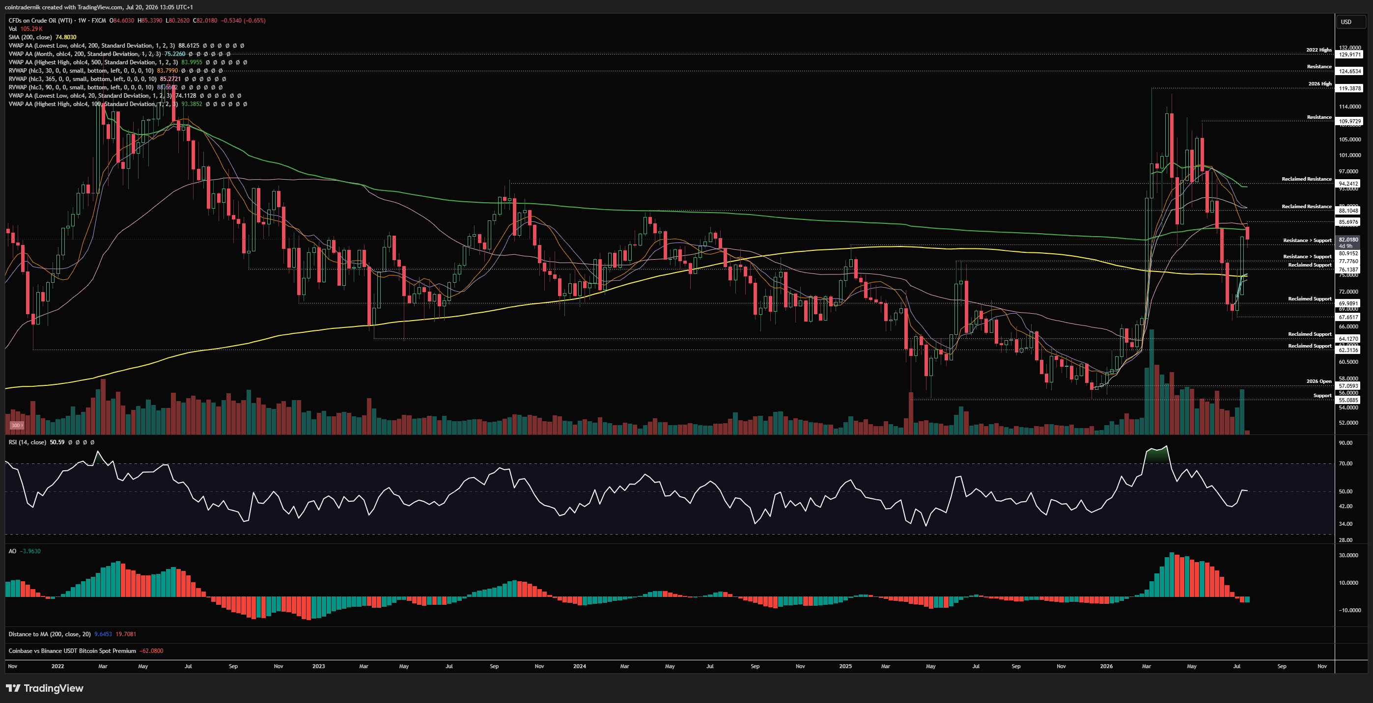Click the 129.9171 price axis label

tap(1350, 54)
